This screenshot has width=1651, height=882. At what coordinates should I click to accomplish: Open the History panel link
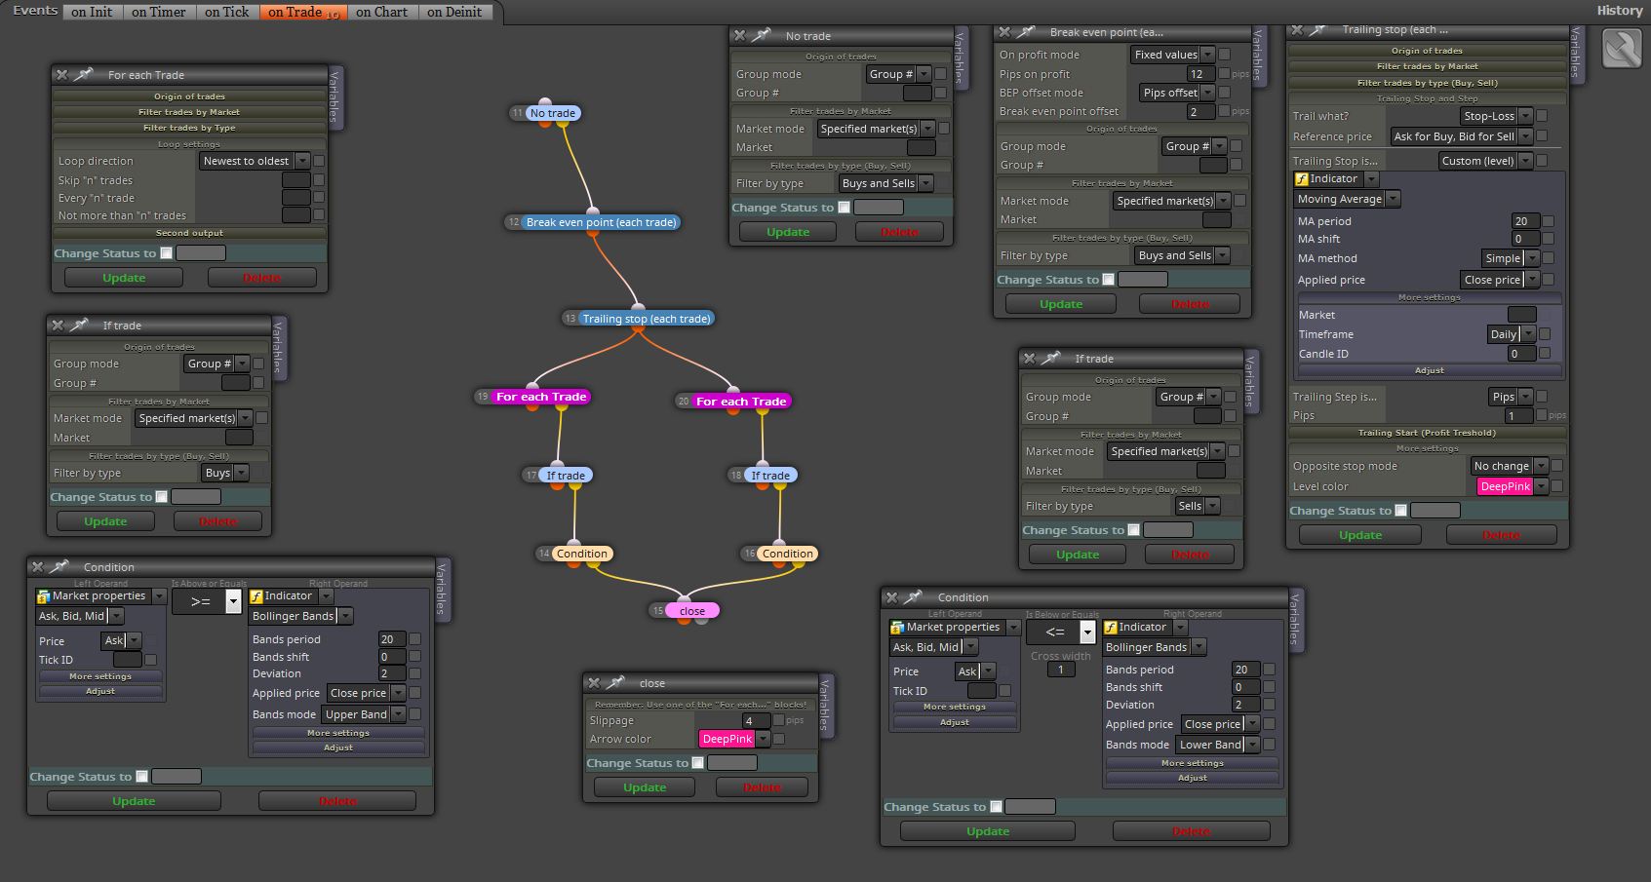1620,11
